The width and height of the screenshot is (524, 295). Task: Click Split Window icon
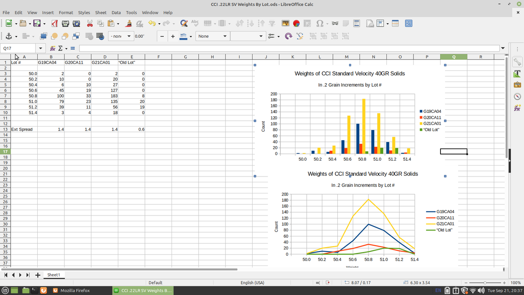[395, 23]
